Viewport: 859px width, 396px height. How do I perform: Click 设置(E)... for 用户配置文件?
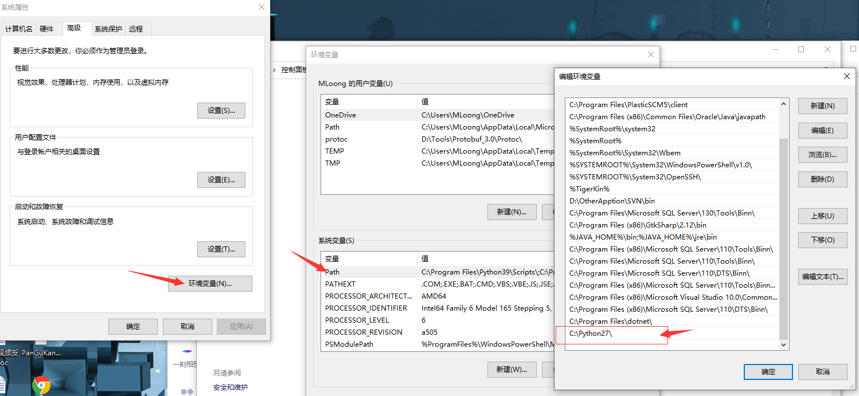point(221,179)
